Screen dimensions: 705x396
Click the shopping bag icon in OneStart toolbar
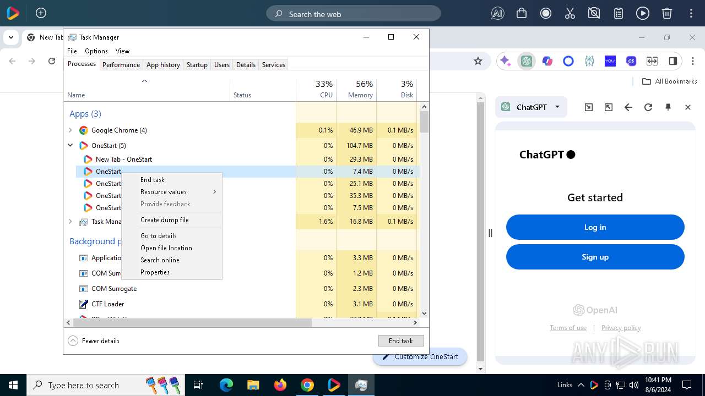point(522,14)
